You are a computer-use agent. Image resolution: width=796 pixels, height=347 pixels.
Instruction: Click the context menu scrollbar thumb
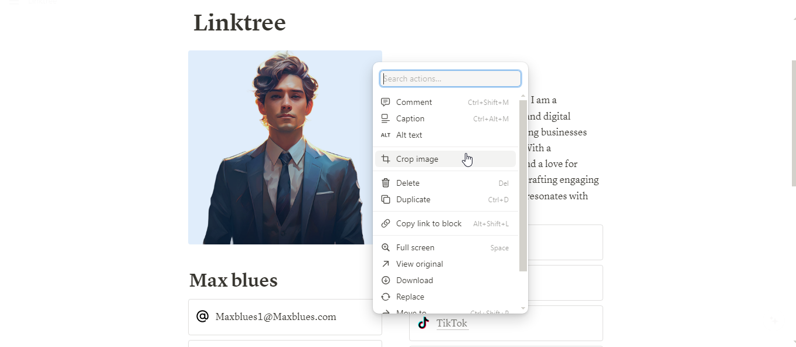(x=523, y=186)
